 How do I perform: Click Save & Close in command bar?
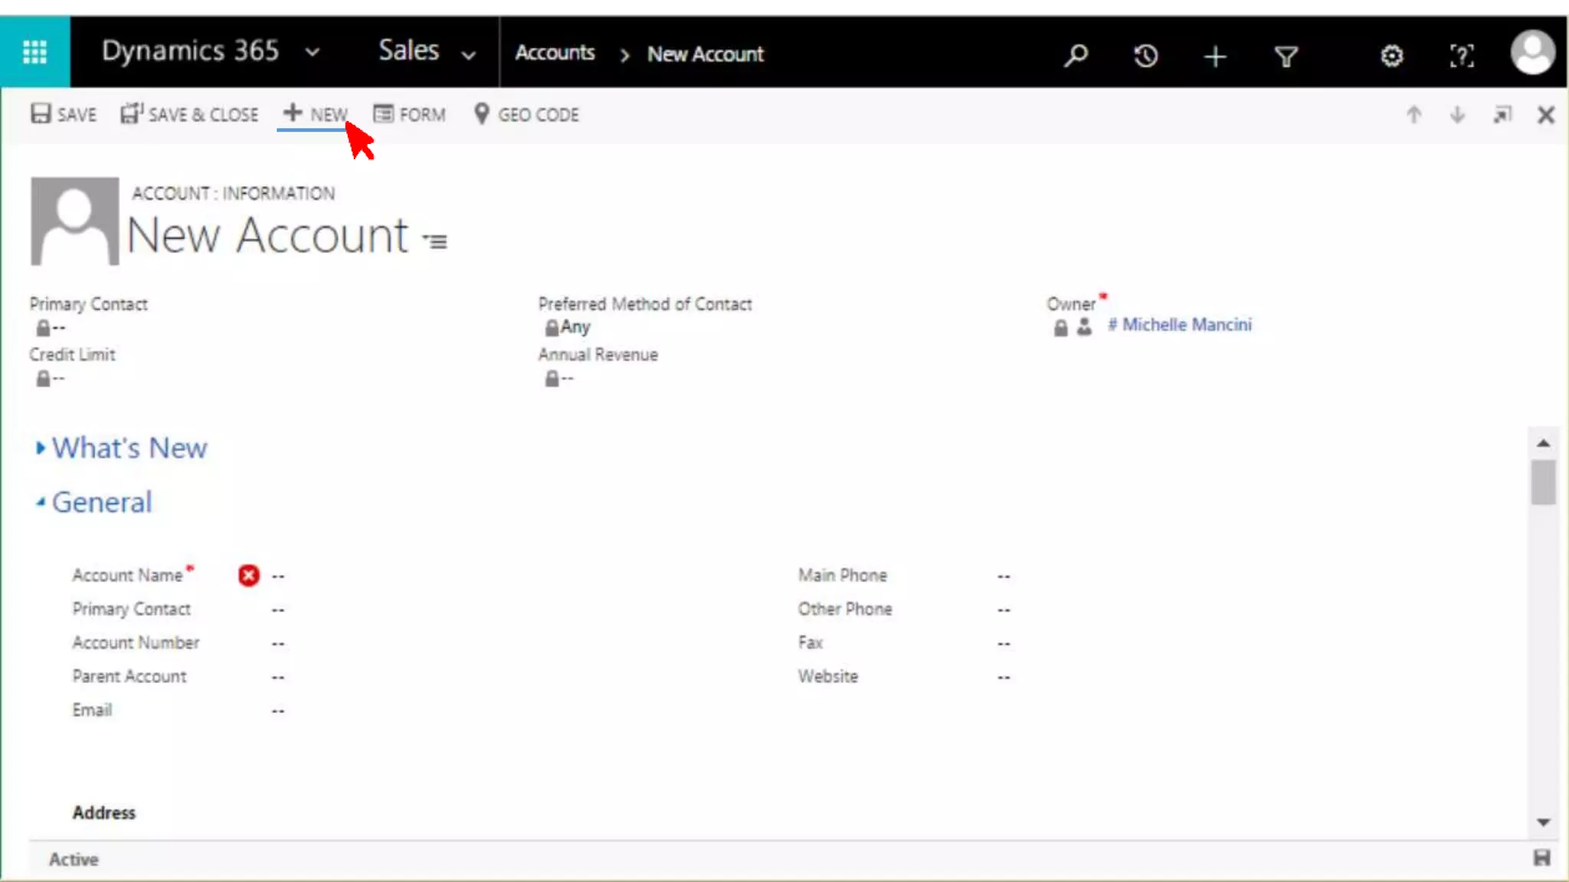click(190, 115)
